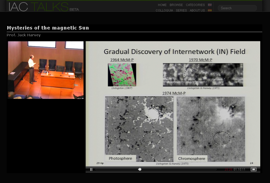Open the BROWSE menu item
The width and height of the screenshot is (270, 183).
176,5
